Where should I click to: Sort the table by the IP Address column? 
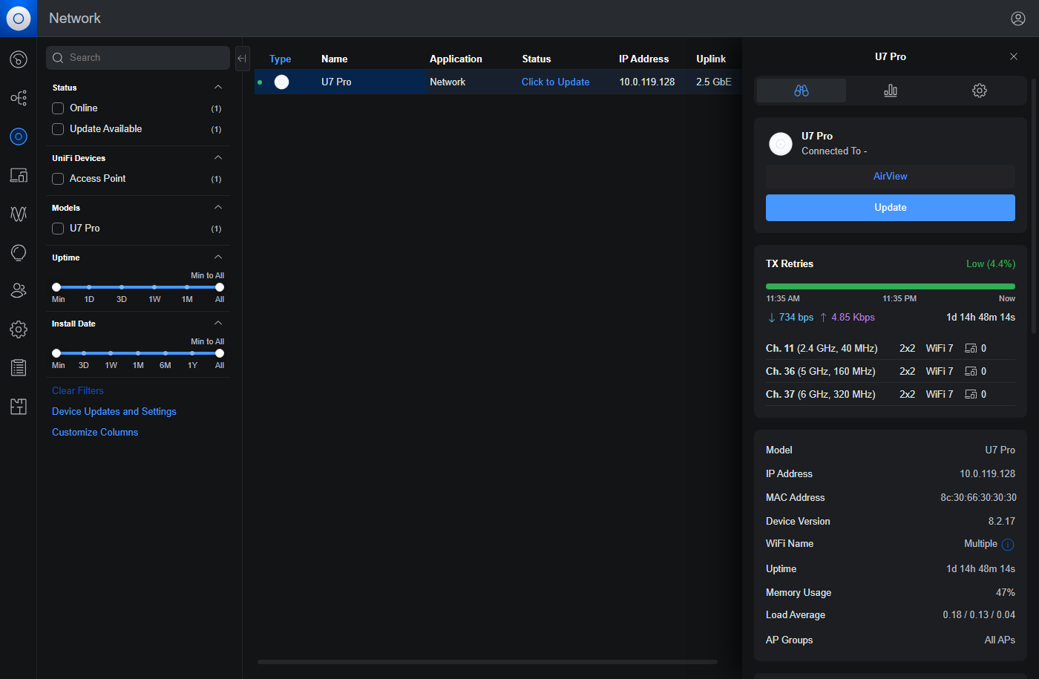[644, 59]
